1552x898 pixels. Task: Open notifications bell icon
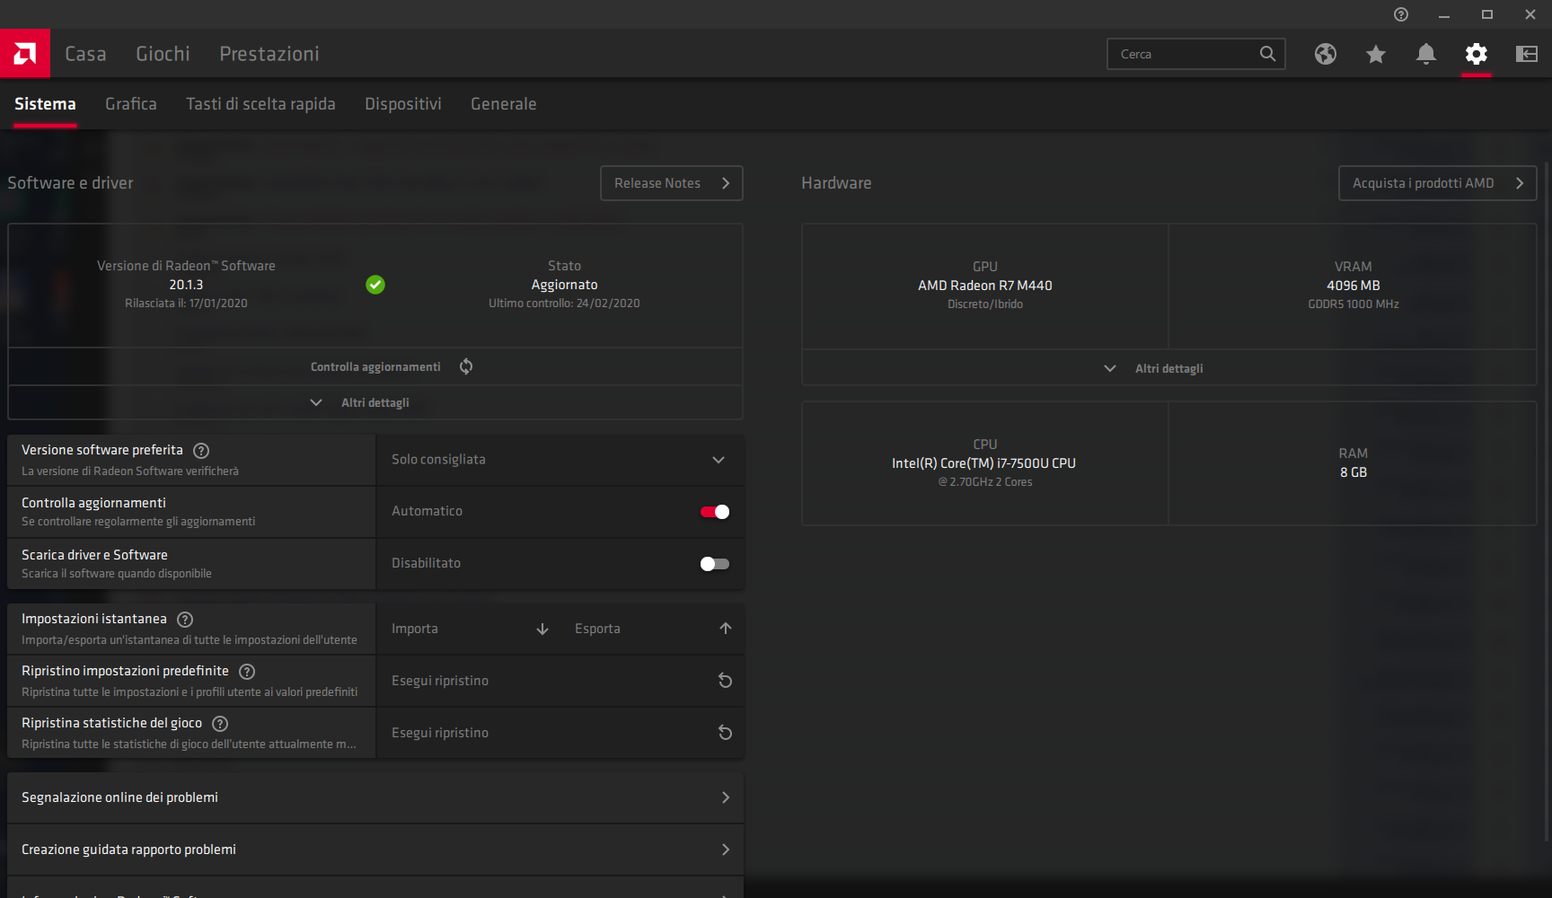click(1426, 54)
